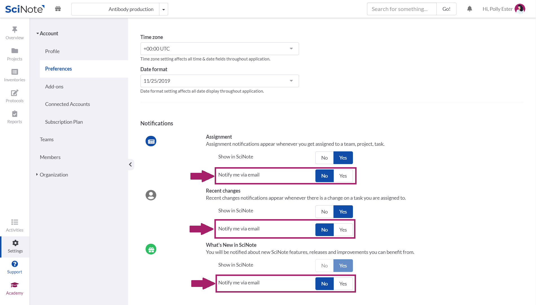Image resolution: width=536 pixels, height=305 pixels.
Task: Open Projects in left sidebar
Action: coord(15,54)
